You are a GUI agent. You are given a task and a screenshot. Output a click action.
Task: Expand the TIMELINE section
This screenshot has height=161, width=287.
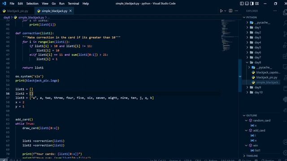244,156
